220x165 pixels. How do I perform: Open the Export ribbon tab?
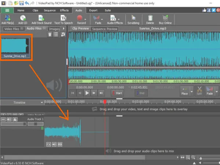(x=93, y=10)
